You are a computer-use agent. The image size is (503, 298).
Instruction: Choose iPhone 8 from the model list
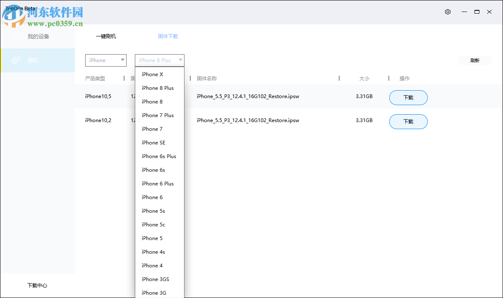click(160, 102)
